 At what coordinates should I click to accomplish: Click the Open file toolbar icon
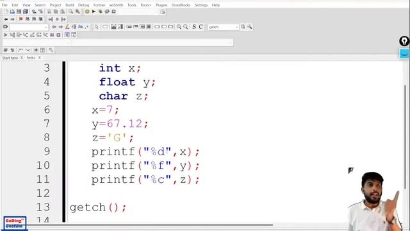(x=12, y=12)
